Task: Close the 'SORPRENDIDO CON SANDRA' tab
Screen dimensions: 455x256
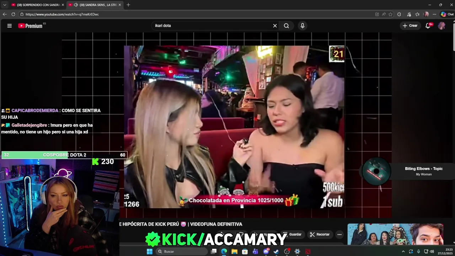Action: [63, 5]
